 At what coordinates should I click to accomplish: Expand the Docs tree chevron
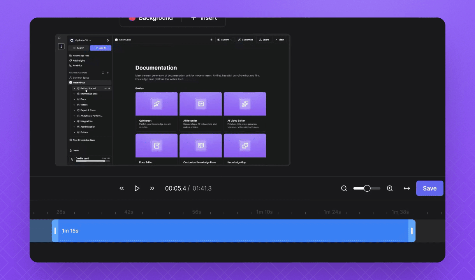coord(74,99)
